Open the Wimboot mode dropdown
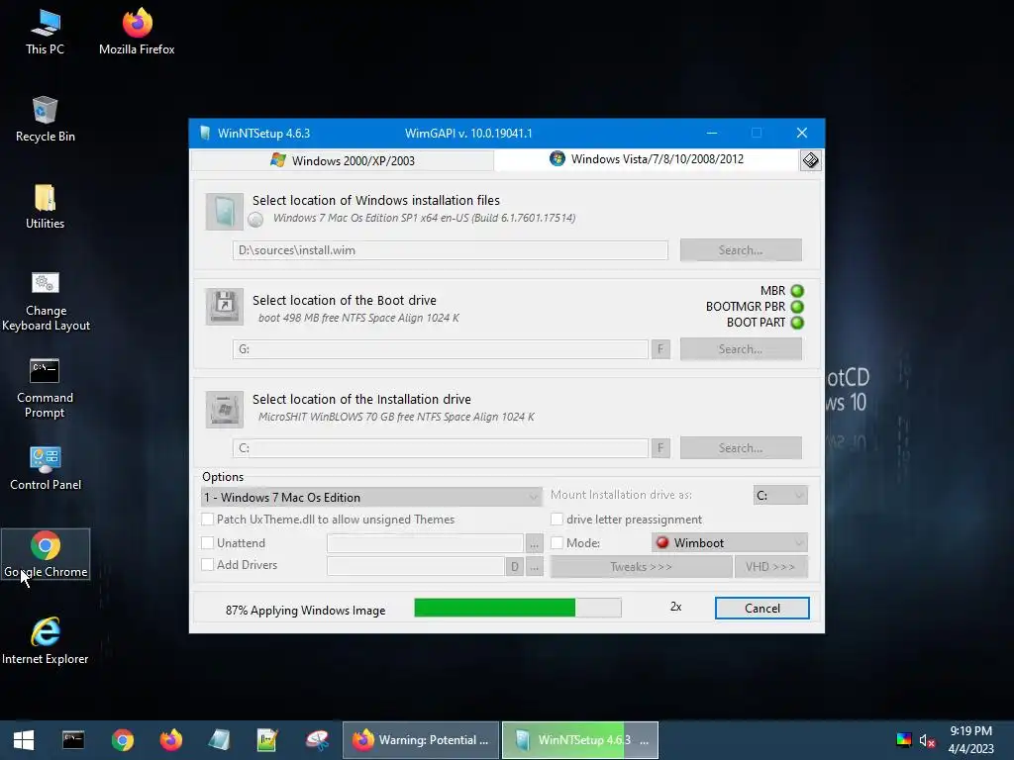Viewport: 1014px width, 760px height. pos(730,543)
